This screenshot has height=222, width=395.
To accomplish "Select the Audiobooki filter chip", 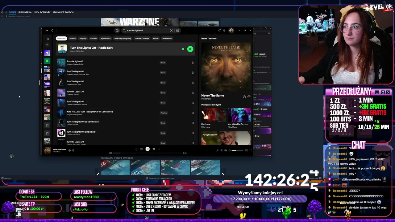I will 167,39.
